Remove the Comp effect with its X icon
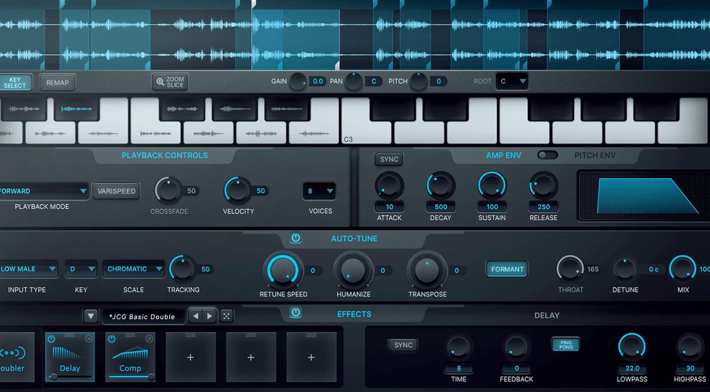Viewport: 710px width, 392px height. pyautogui.click(x=149, y=339)
